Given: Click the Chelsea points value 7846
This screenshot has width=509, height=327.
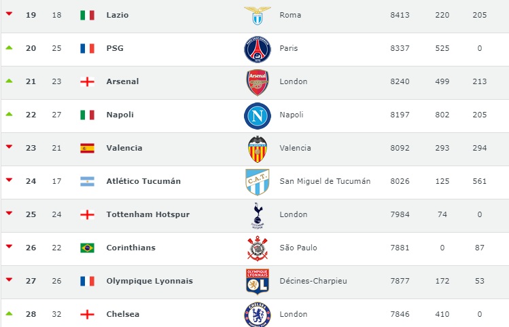Looking at the screenshot, I should click(400, 314).
